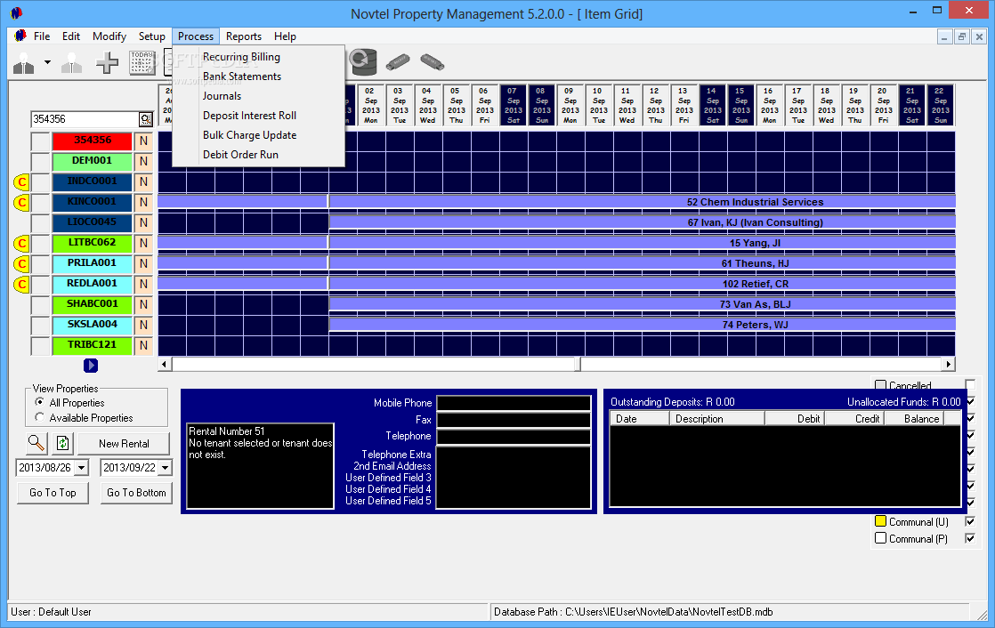
Task: Click the grid horizontal scrollbar left arrow
Action: 165,364
